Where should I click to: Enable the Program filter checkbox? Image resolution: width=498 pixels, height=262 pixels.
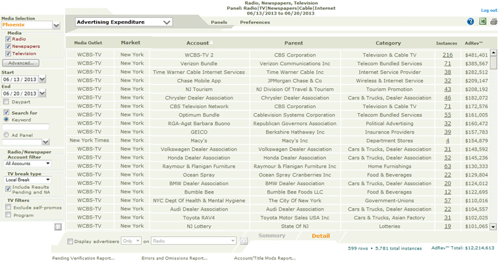tap(9, 215)
